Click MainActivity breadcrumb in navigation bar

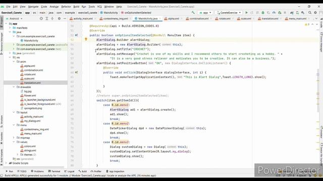109,13
